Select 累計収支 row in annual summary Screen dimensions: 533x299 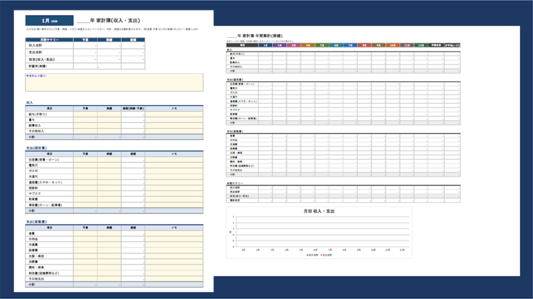(344, 200)
